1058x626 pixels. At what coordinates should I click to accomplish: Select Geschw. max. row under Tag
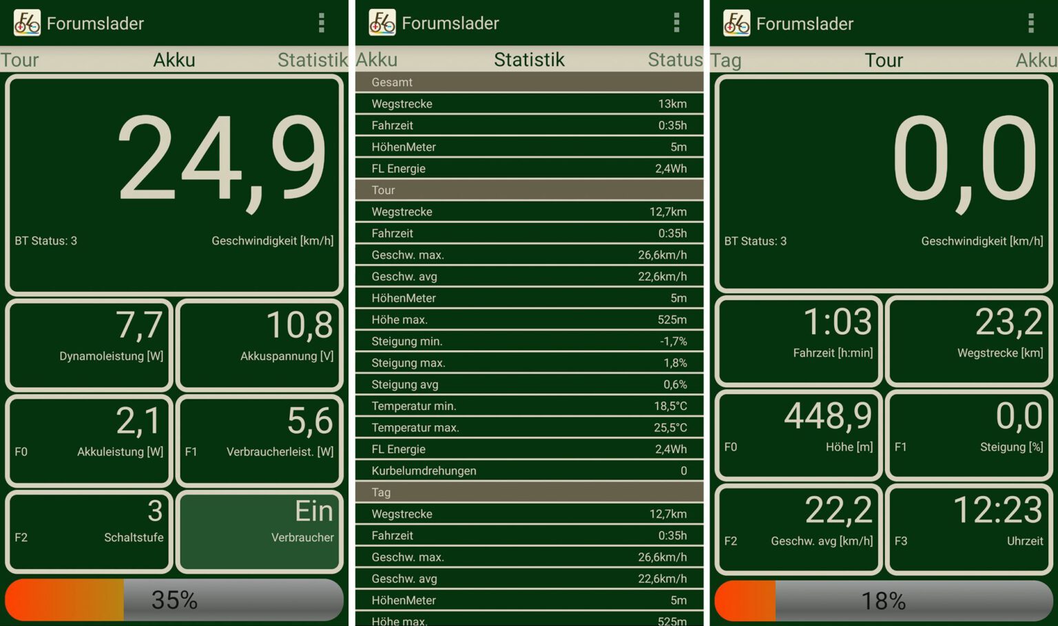click(529, 557)
